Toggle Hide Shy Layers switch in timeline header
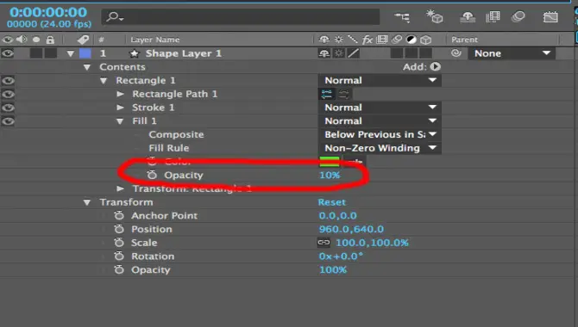 tap(468, 17)
